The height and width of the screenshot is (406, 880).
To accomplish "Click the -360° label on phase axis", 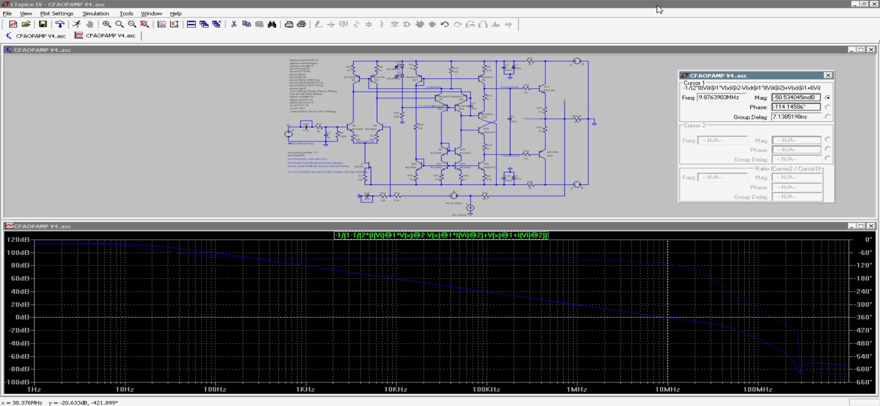I will click(862, 317).
